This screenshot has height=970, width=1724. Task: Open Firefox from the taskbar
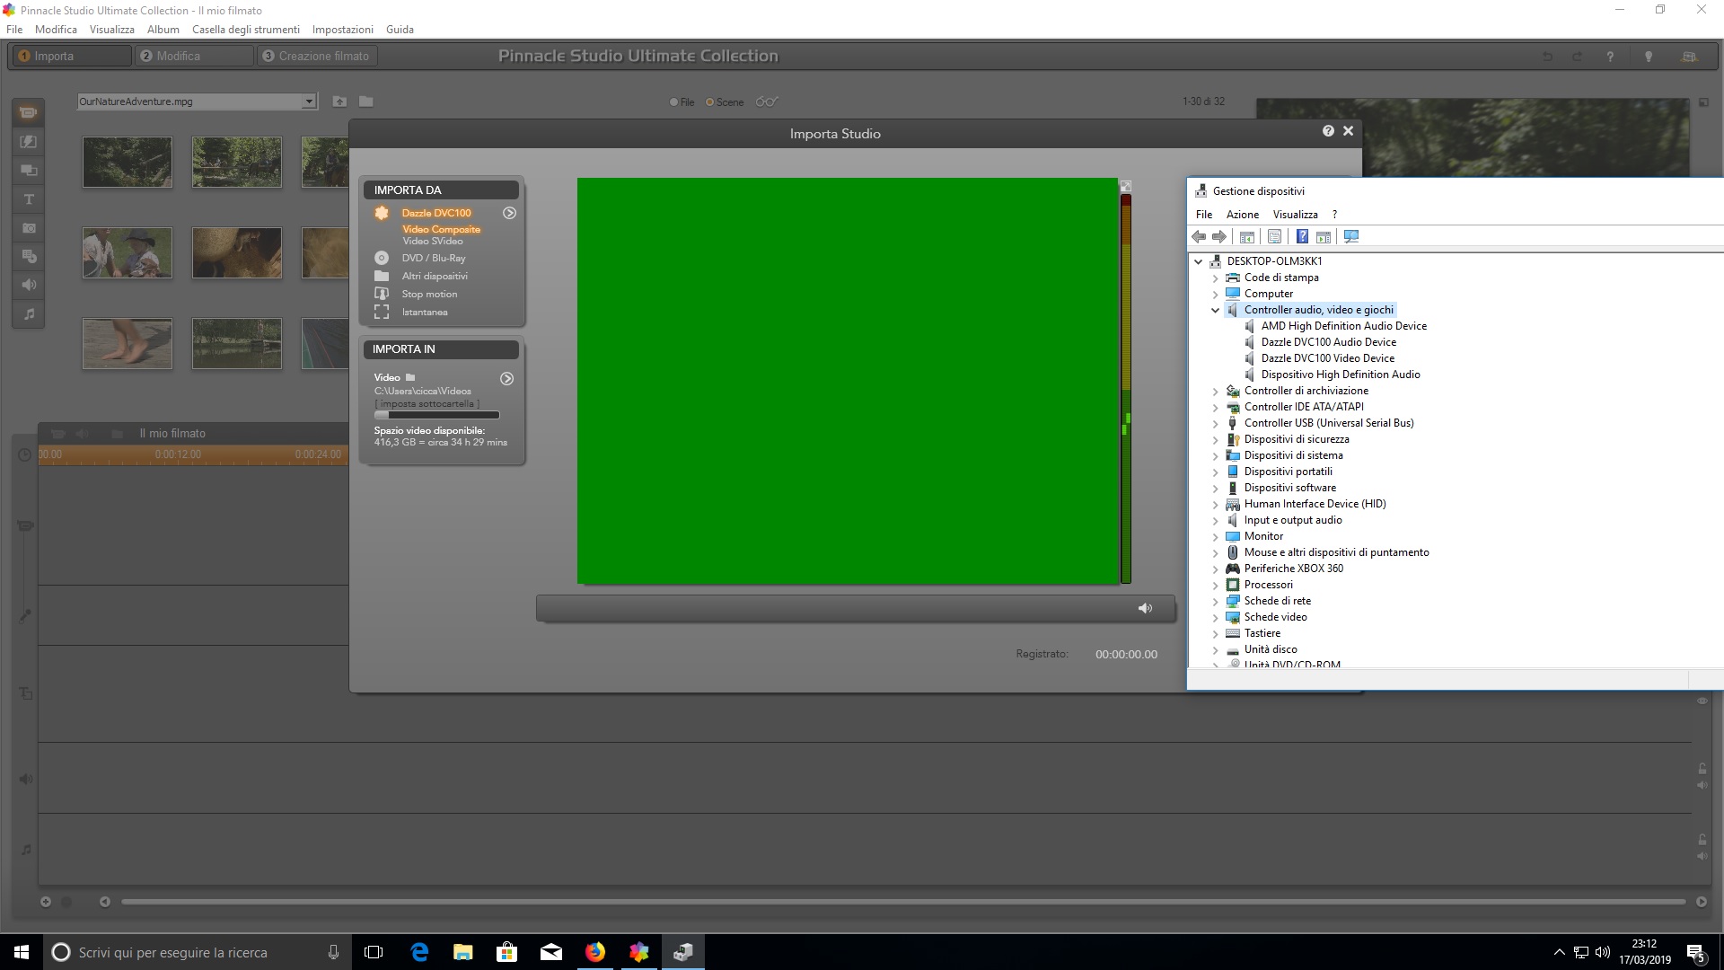point(595,952)
